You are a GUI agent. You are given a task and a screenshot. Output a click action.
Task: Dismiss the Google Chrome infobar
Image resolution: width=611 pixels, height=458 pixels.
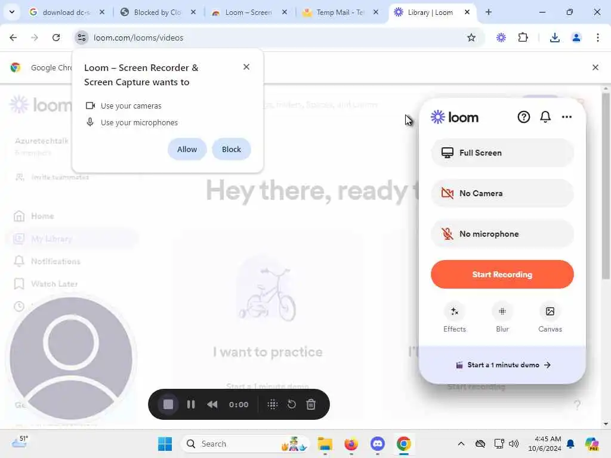pyautogui.click(x=595, y=67)
